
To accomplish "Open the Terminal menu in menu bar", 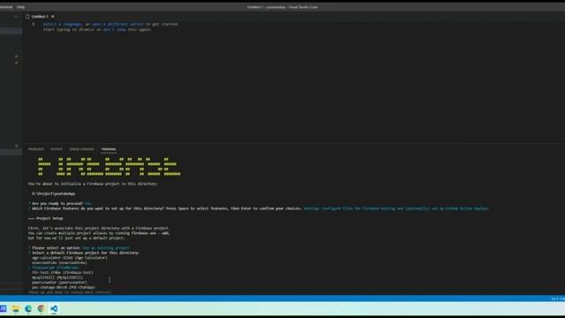I will point(6,7).
